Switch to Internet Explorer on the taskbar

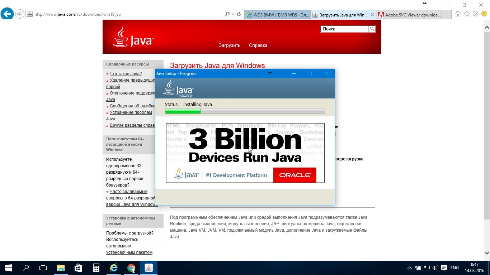(113, 268)
